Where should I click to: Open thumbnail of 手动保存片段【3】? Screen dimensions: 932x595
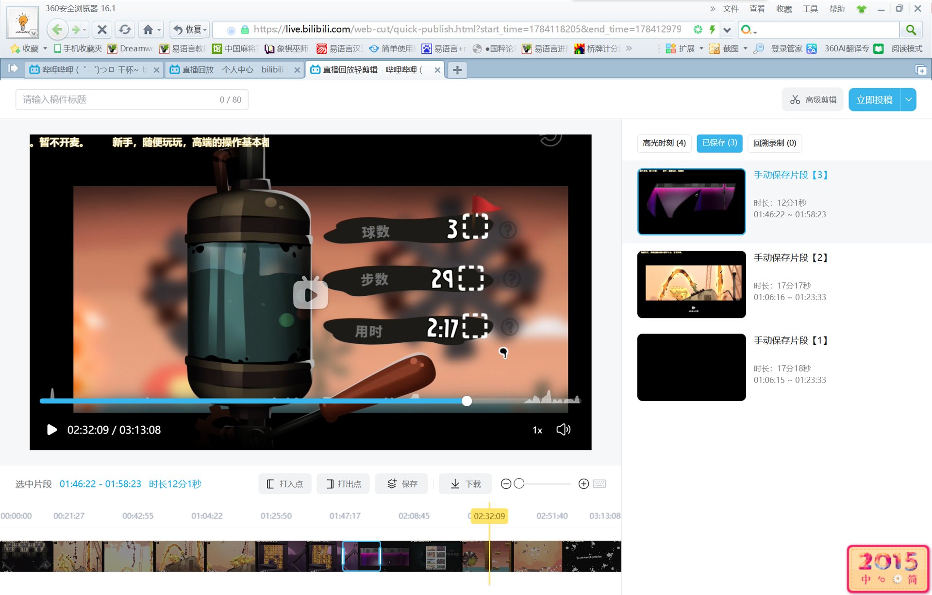(691, 202)
